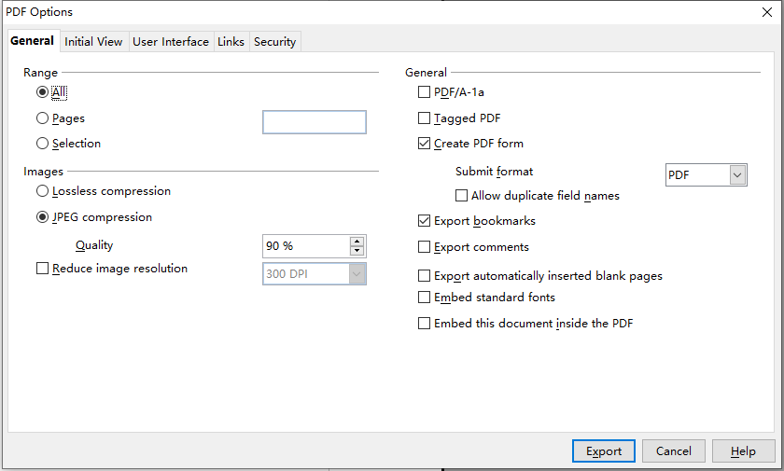Select the Selection range option

(x=42, y=144)
